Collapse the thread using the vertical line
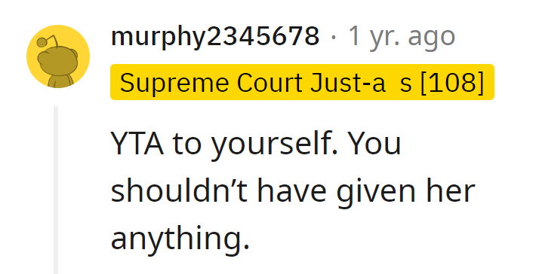The height and width of the screenshot is (274, 536). [x=56, y=190]
